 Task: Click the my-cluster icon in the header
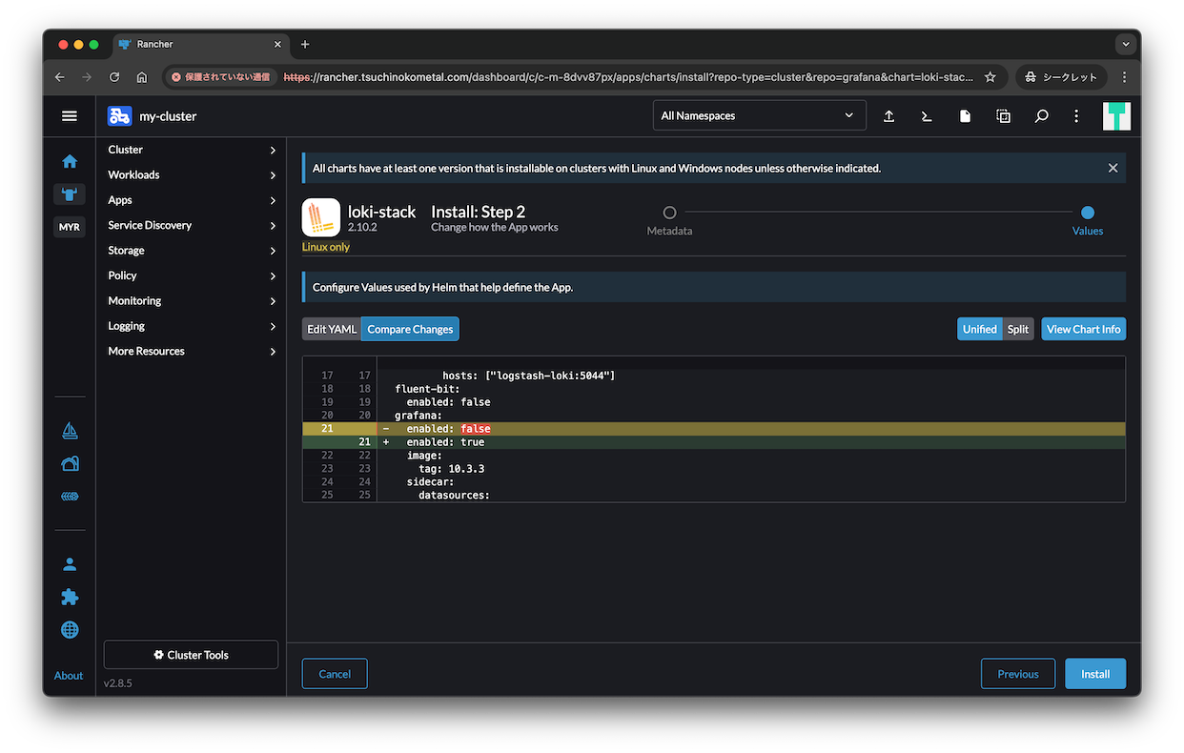click(119, 115)
